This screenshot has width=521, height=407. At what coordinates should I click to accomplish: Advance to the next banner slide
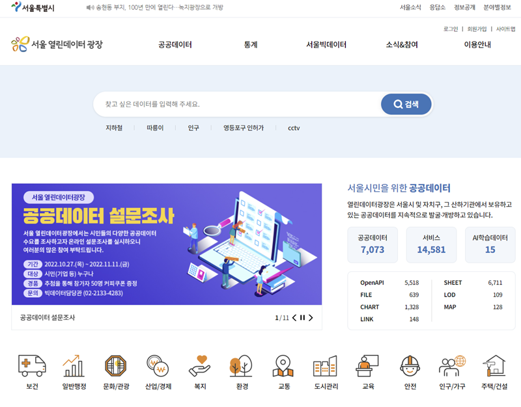pyautogui.click(x=311, y=318)
